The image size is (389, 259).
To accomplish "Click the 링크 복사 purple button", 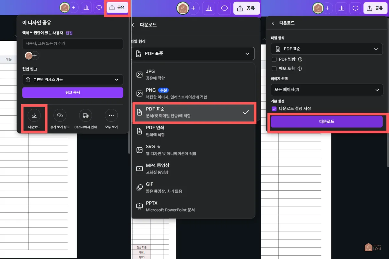I will [72, 92].
